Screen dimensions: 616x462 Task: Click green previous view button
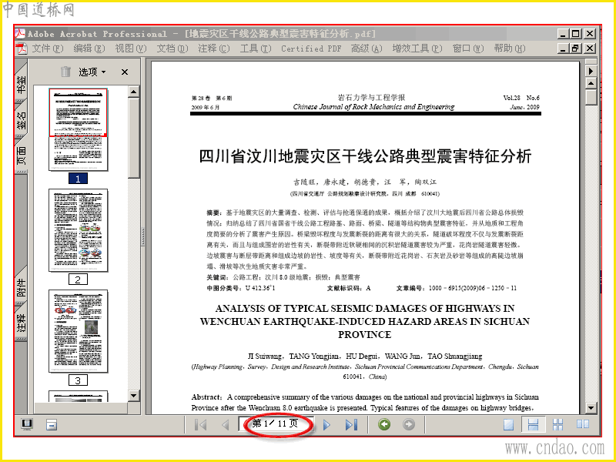tap(384, 424)
